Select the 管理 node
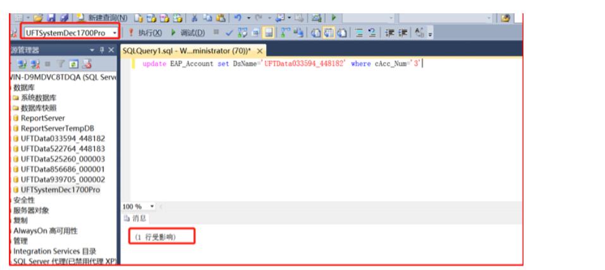The width and height of the screenshot is (605, 270). (20, 241)
